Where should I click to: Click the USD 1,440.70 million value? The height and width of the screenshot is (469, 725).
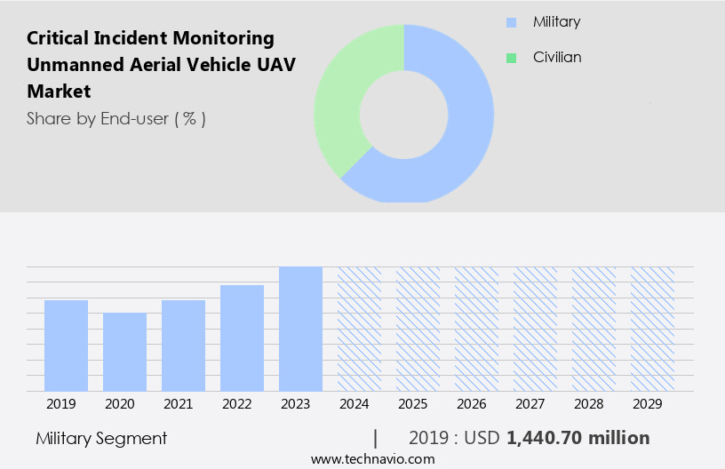coord(578,438)
